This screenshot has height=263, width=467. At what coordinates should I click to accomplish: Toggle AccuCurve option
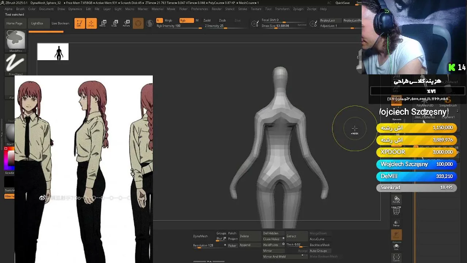coord(317,239)
